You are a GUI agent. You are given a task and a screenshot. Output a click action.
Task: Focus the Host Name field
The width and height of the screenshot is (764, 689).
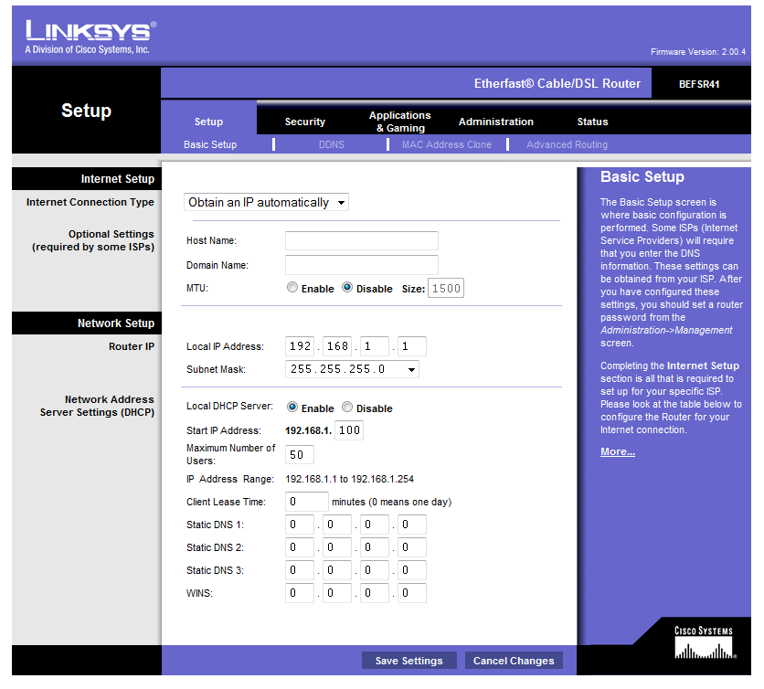[x=362, y=240]
